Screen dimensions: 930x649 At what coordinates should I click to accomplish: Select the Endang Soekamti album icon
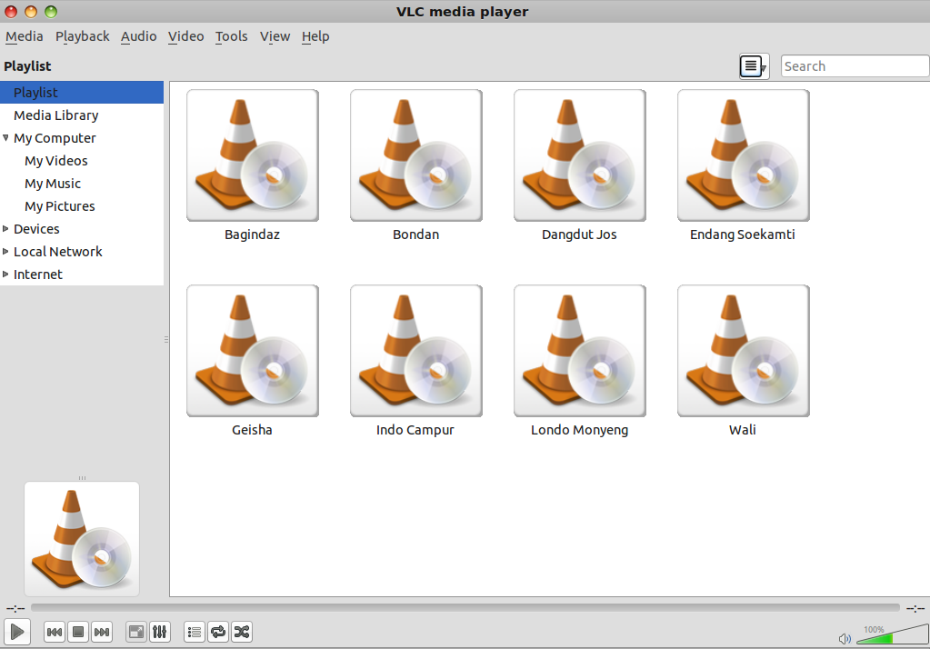744,155
